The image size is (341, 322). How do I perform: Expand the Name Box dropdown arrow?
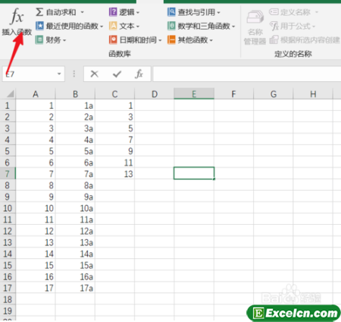(x=59, y=74)
